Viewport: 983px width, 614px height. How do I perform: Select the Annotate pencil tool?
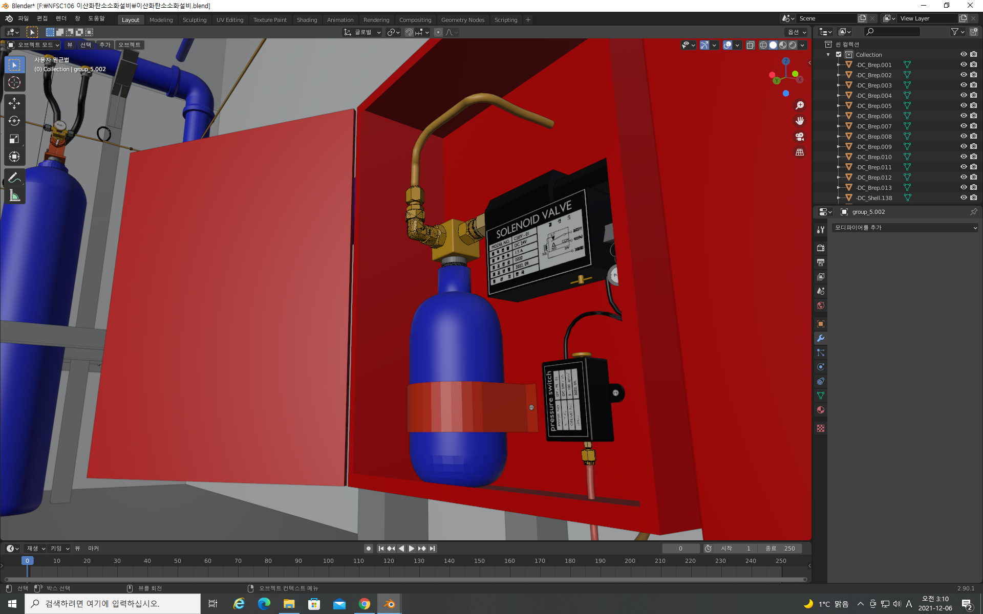[x=14, y=178]
